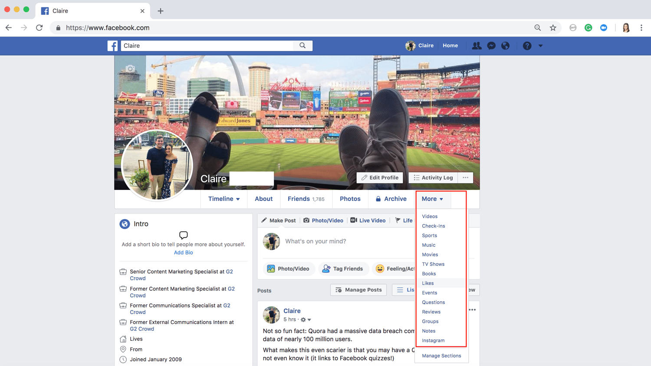Switch to the Photos tab
This screenshot has height=366, width=651.
point(350,199)
